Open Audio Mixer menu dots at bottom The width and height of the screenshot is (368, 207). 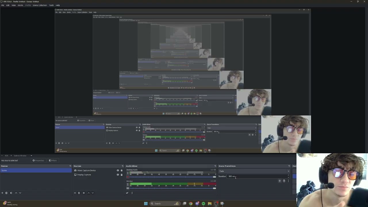132,193
